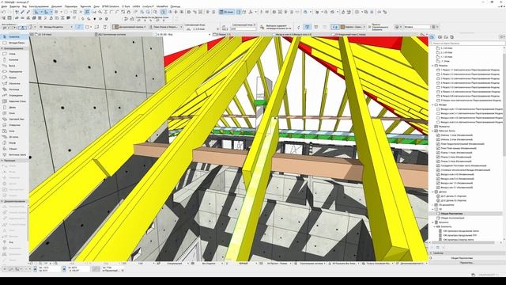Select the Крыша (Roof) tool
This screenshot has width=506, height=285.
tap(14, 78)
